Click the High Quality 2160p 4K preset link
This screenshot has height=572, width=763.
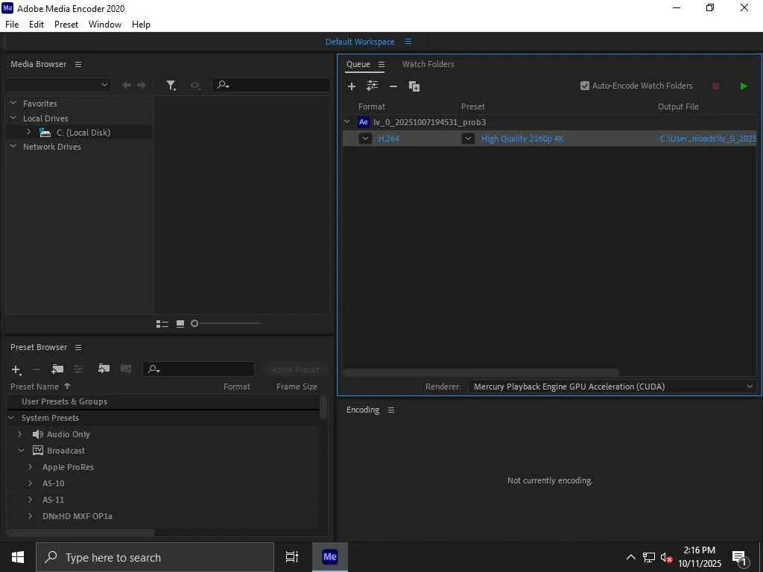click(522, 139)
